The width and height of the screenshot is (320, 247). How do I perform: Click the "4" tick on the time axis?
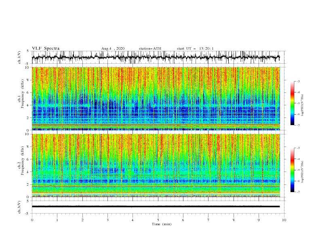point(133,220)
